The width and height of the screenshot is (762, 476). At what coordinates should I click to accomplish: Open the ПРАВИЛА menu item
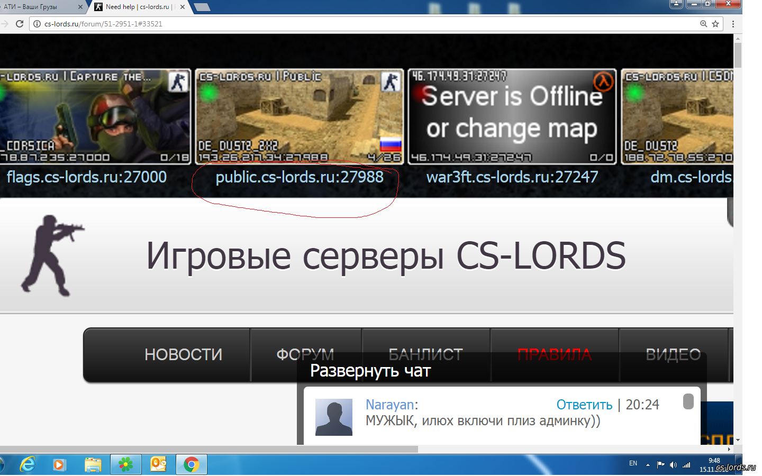pyautogui.click(x=555, y=354)
